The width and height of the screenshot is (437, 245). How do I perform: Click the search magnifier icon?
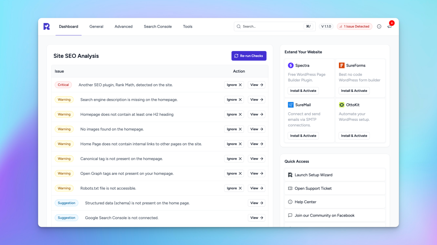click(x=239, y=26)
